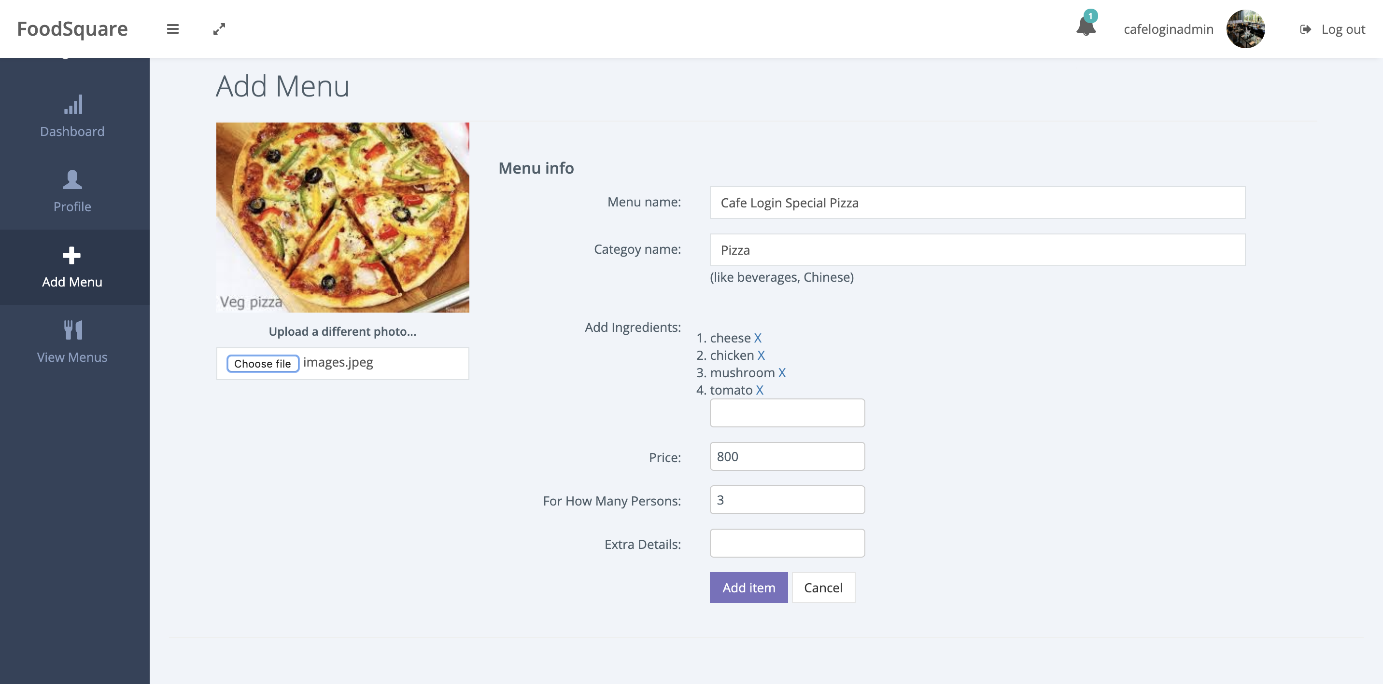1383x684 pixels.
Task: Click the Choose file button
Action: [263, 363]
